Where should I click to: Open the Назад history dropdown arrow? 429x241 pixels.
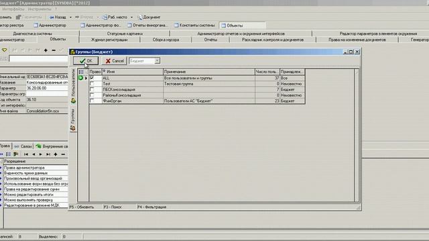click(70, 17)
